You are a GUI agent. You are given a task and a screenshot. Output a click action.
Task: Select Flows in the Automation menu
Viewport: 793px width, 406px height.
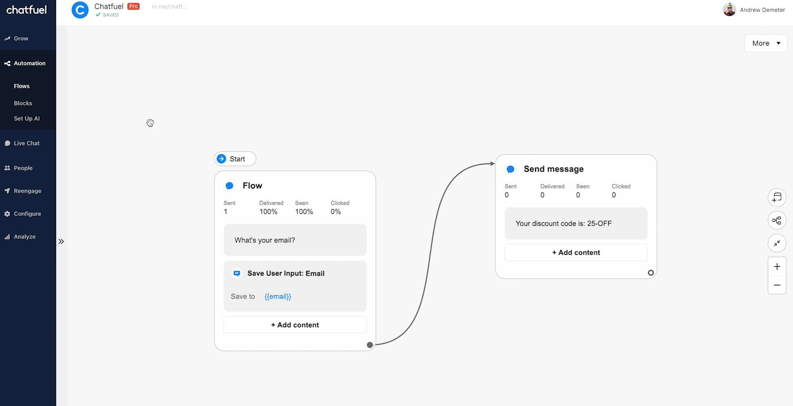21,86
